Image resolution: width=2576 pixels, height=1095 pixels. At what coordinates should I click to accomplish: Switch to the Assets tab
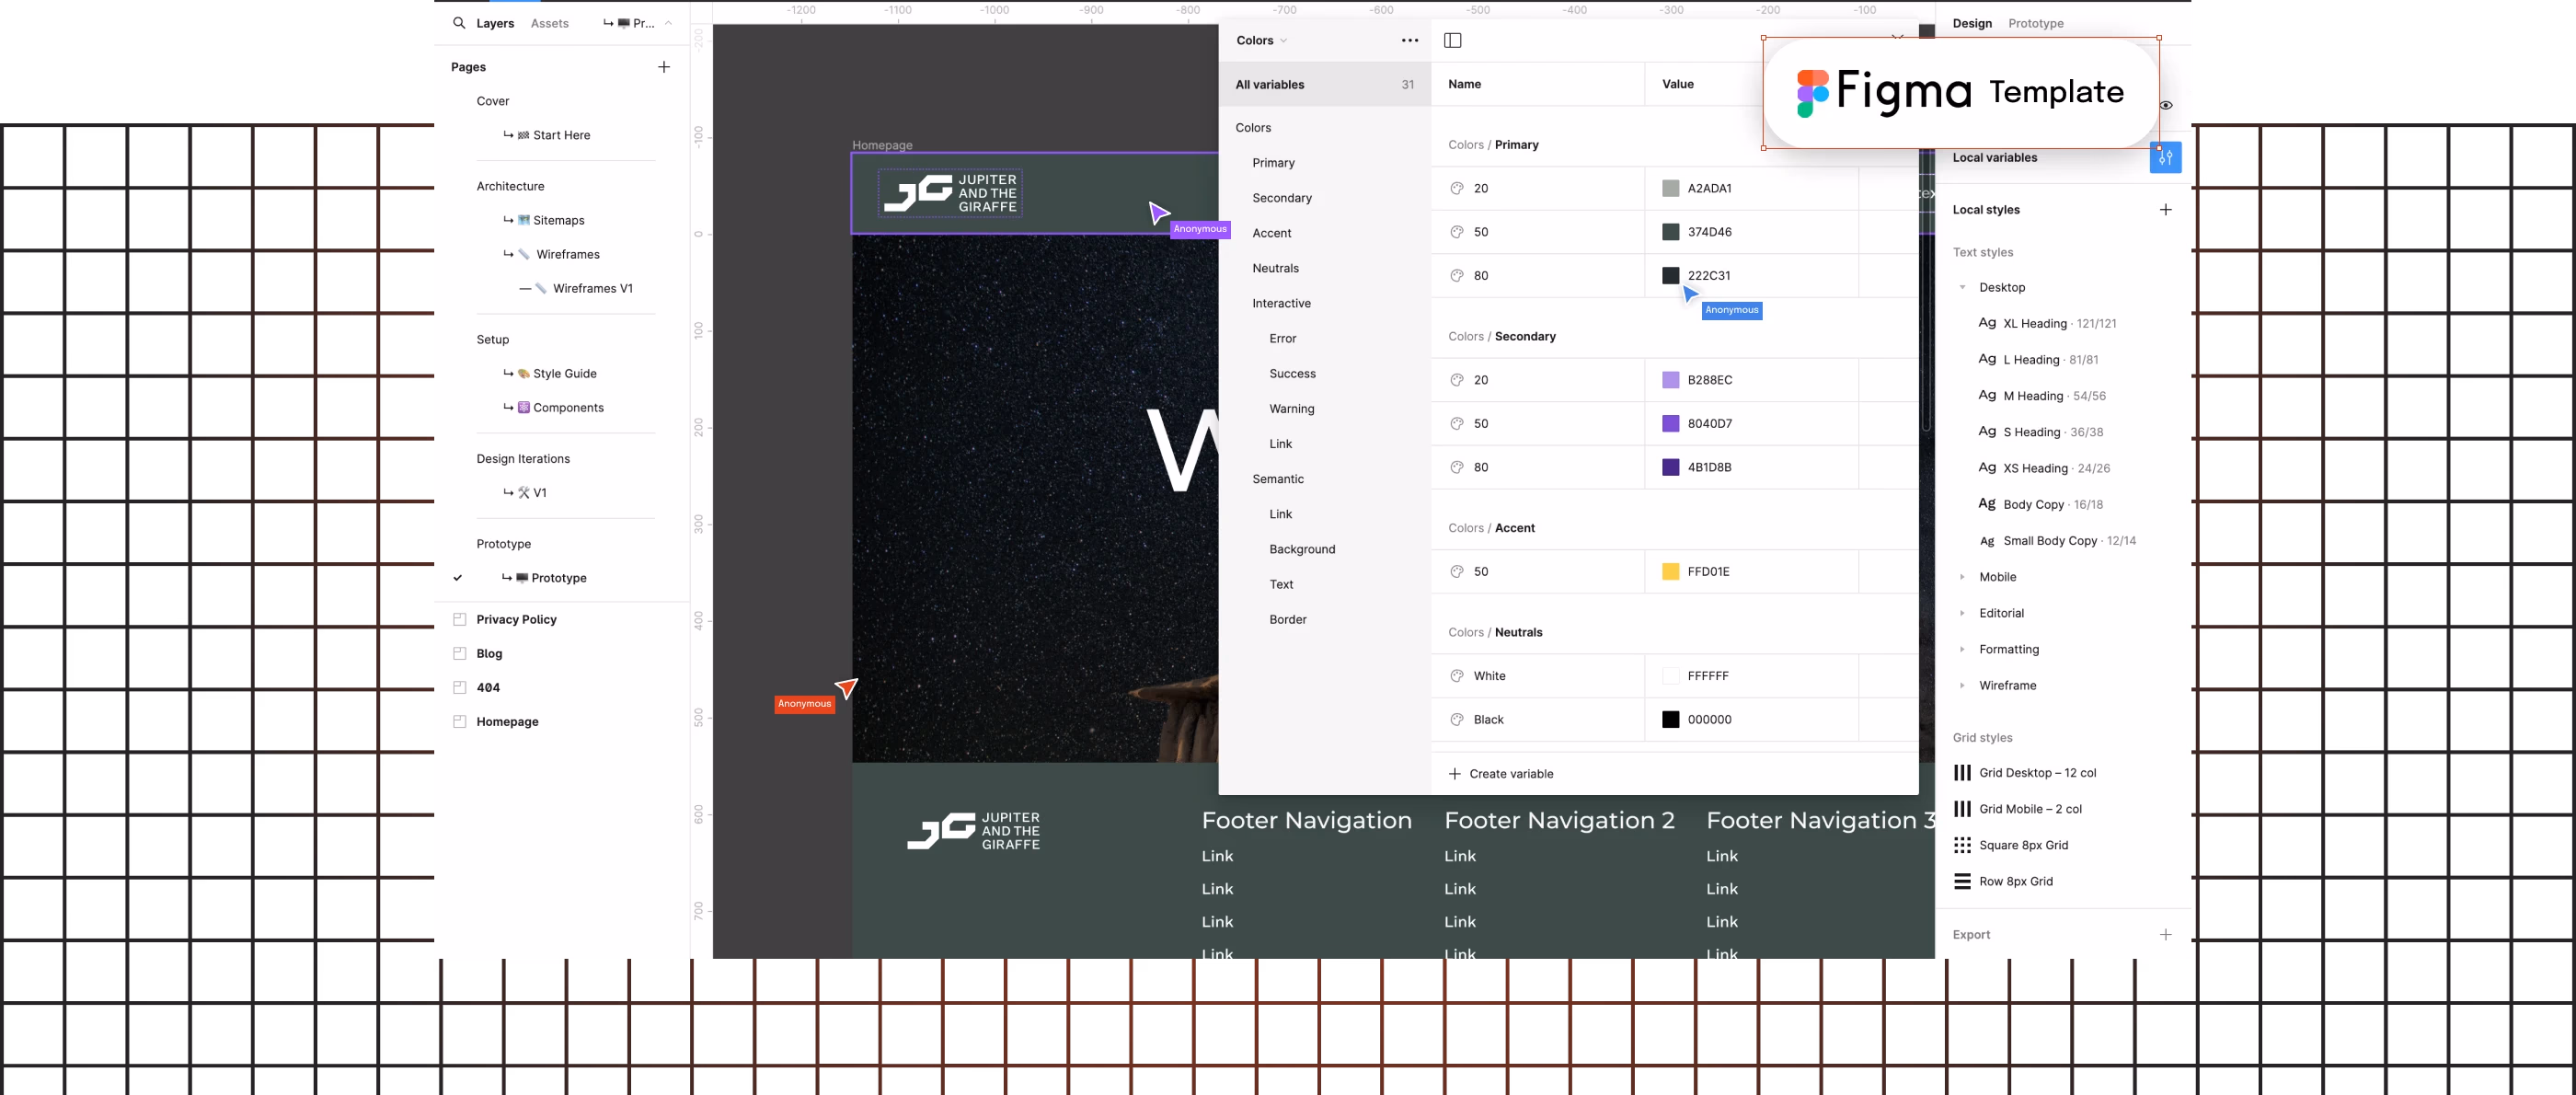[549, 23]
